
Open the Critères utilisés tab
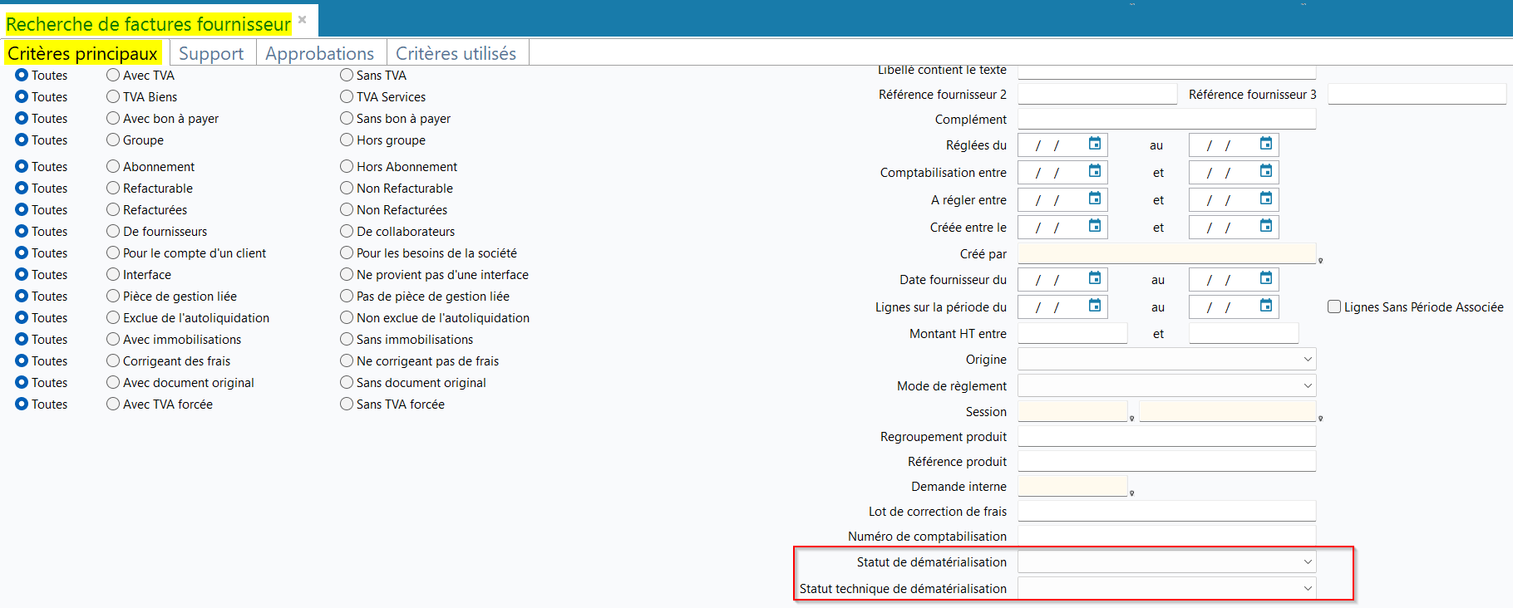[456, 53]
